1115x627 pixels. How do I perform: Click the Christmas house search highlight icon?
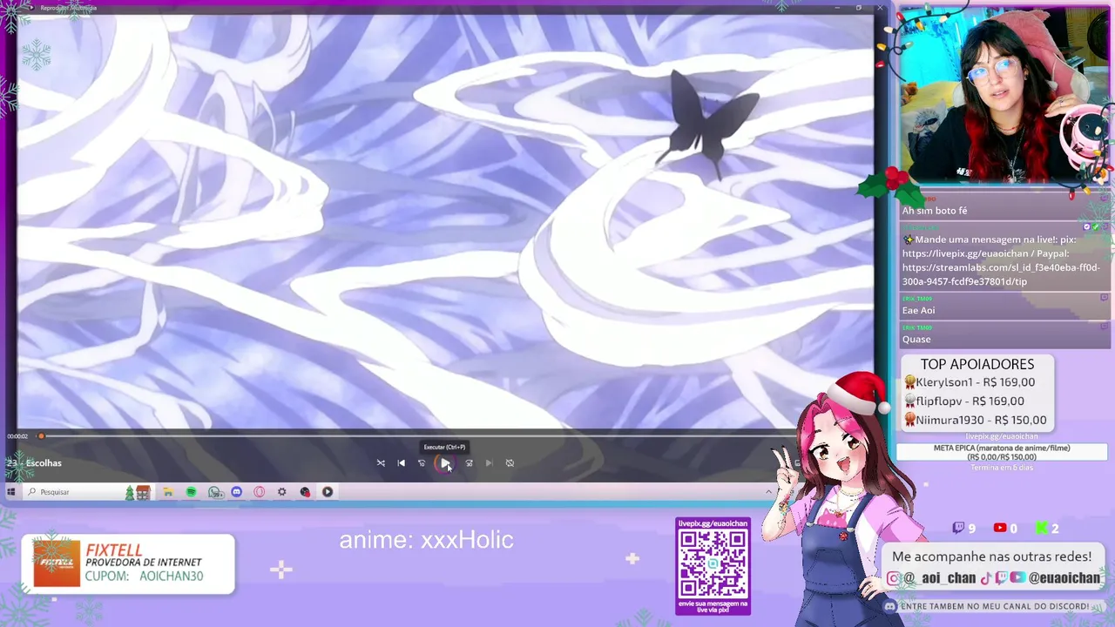click(139, 492)
